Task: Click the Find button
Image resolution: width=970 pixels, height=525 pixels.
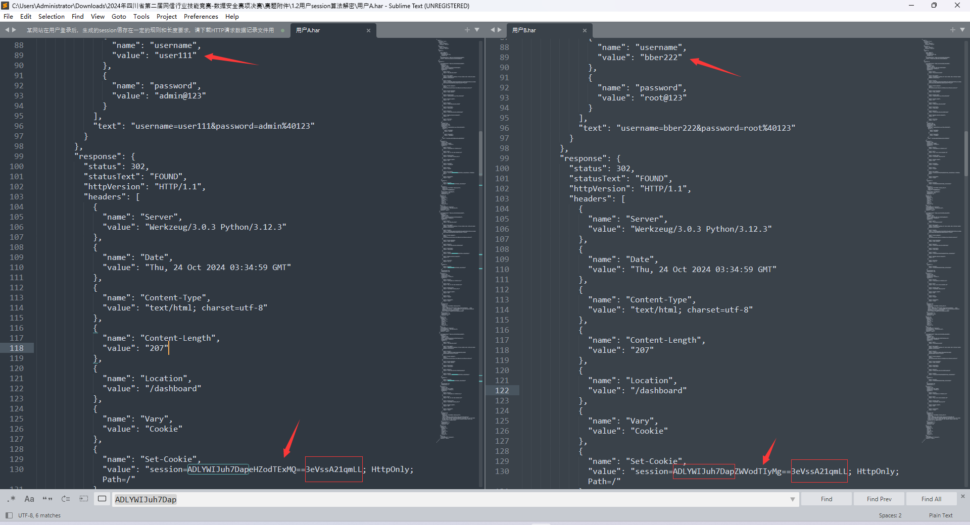Action: [827, 499]
